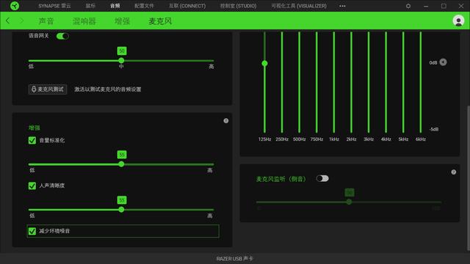Click the 3kHz equalizer band bar
The height and width of the screenshot is (264, 470).
[369, 82]
